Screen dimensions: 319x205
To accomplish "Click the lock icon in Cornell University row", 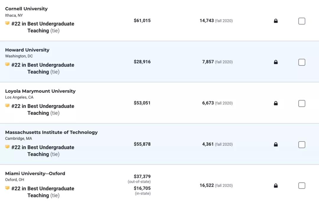I will [276, 21].
